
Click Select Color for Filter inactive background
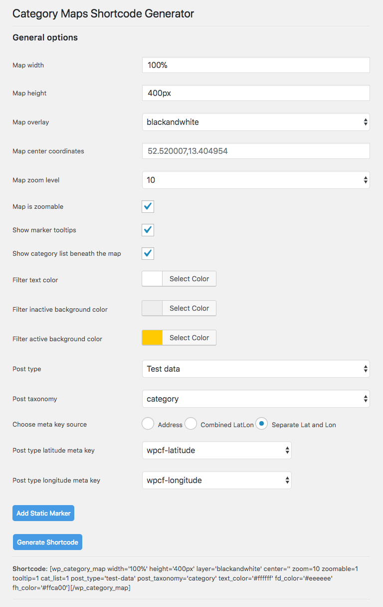(189, 308)
